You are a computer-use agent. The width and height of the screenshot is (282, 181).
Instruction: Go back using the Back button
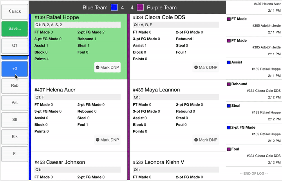[x=14, y=11]
